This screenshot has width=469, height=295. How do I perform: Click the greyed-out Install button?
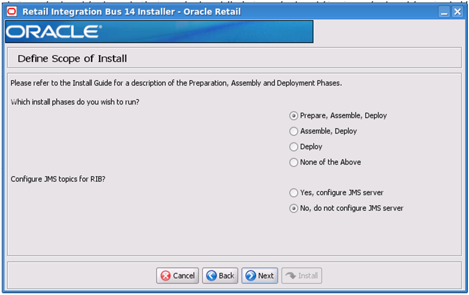click(302, 275)
